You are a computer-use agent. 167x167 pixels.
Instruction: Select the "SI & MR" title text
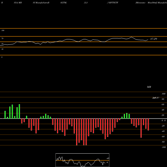[x=18, y=3]
